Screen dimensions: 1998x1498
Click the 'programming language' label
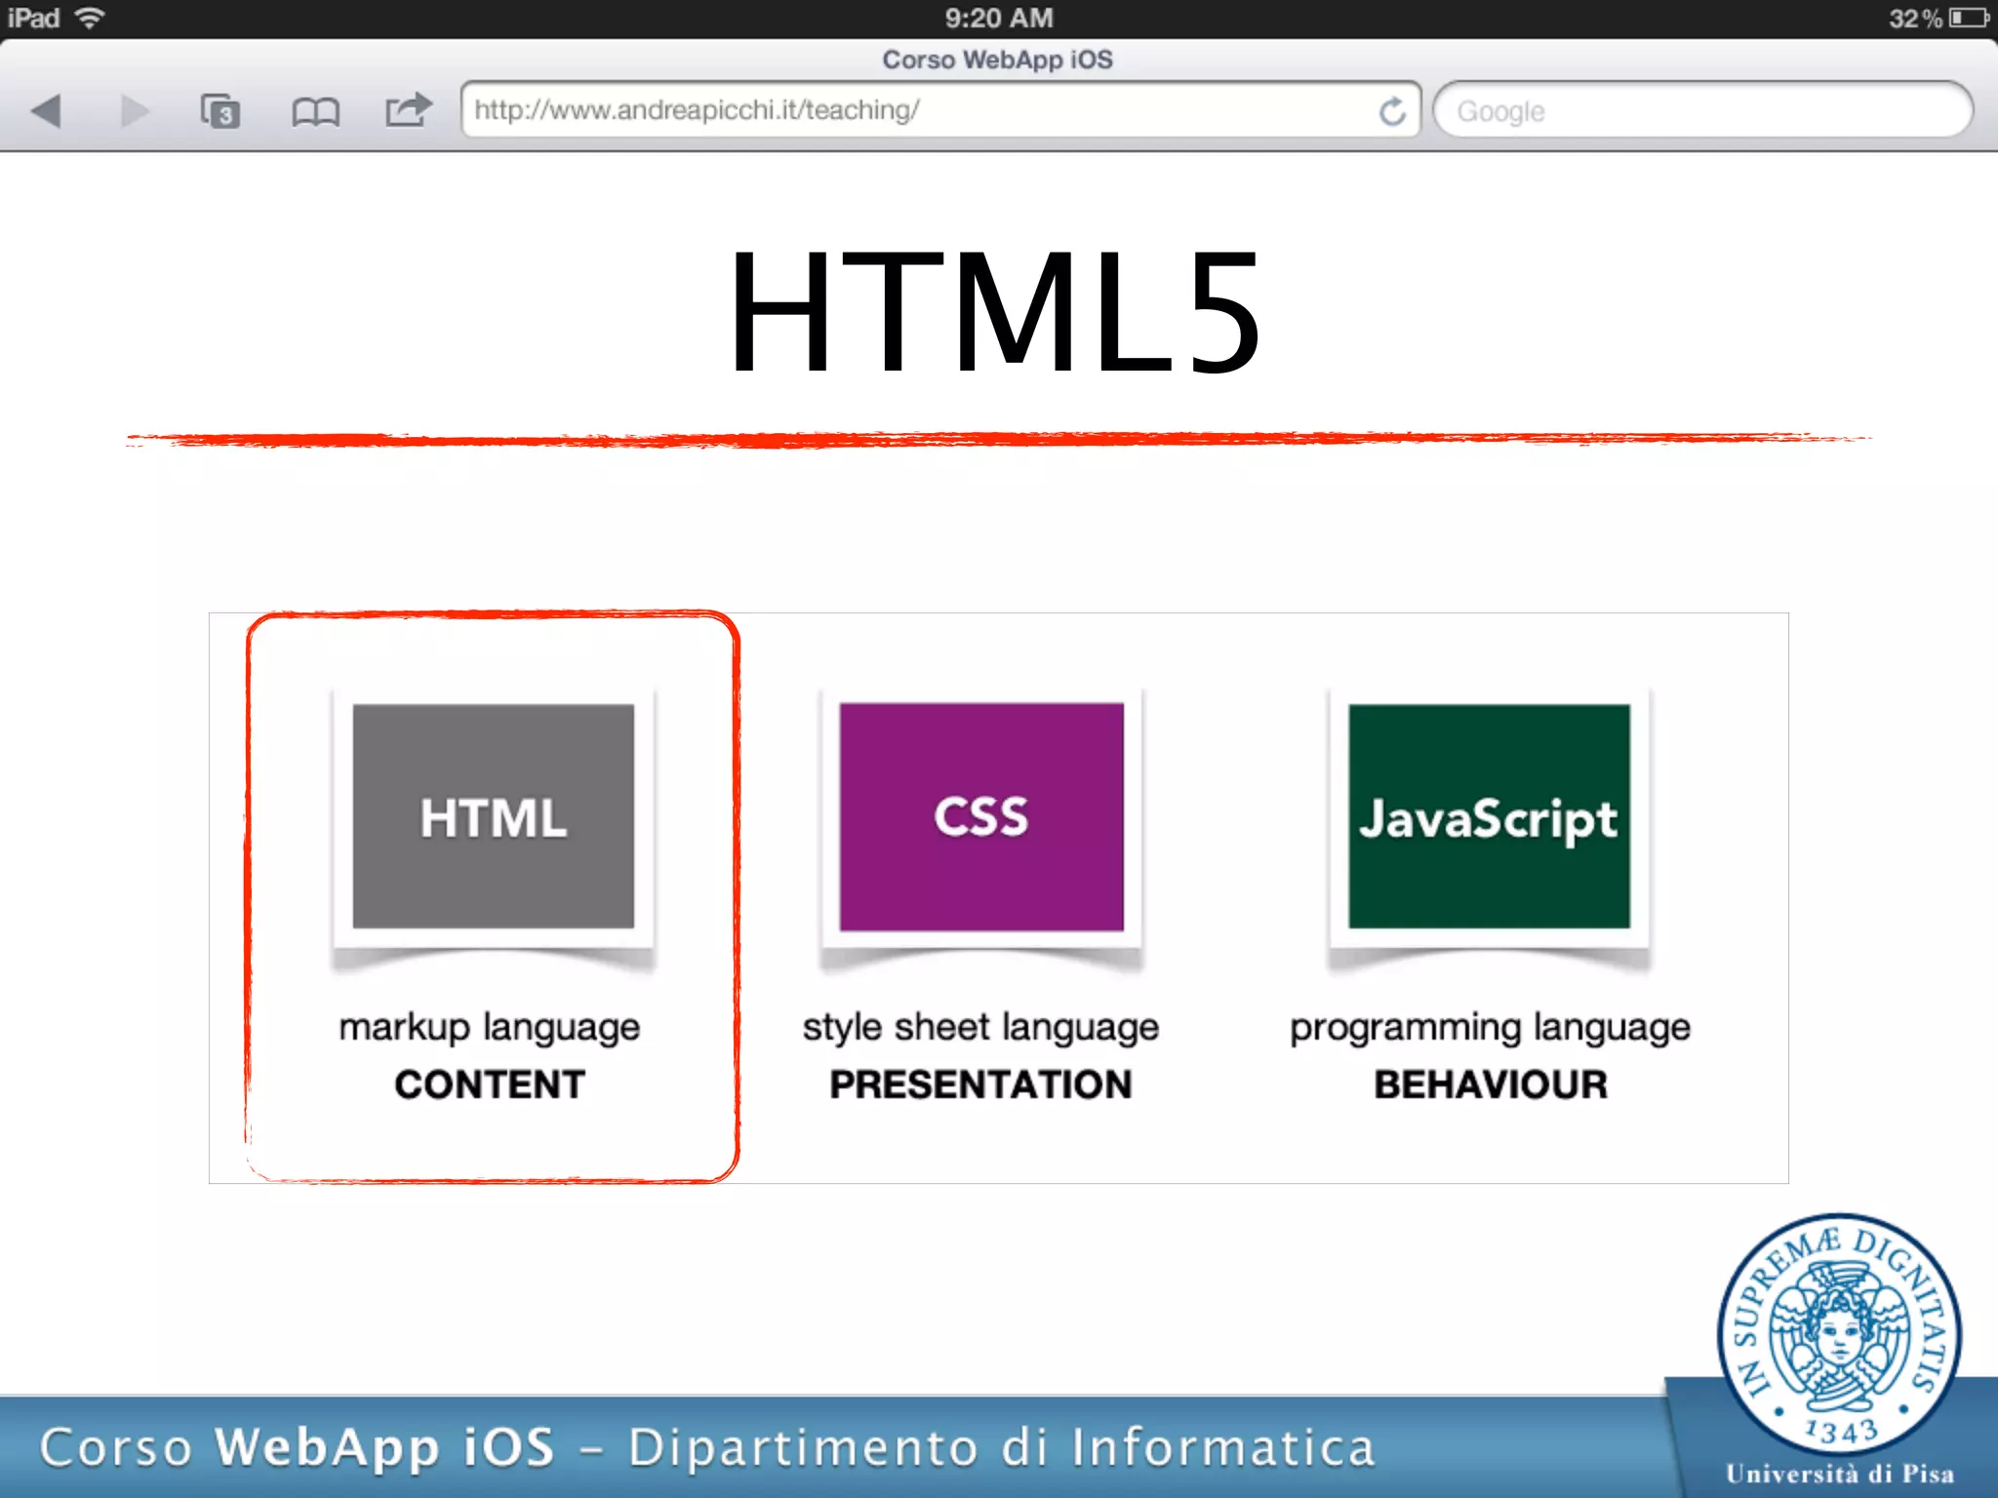pos(1491,1028)
